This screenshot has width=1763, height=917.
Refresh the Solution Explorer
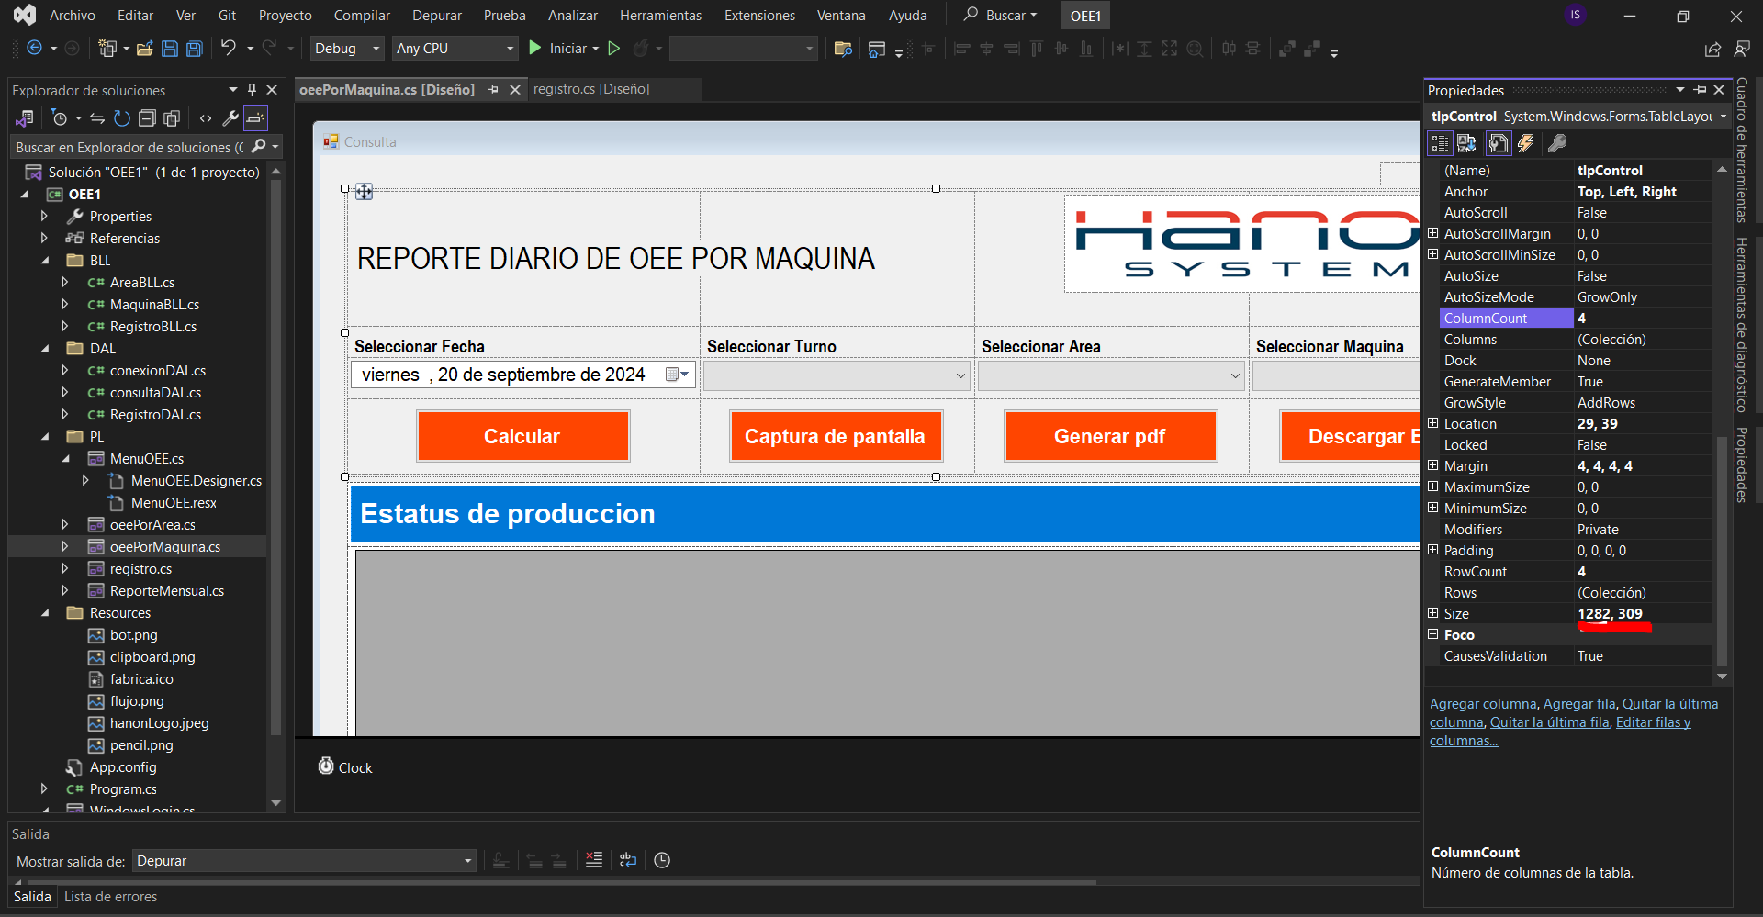pyautogui.click(x=122, y=118)
